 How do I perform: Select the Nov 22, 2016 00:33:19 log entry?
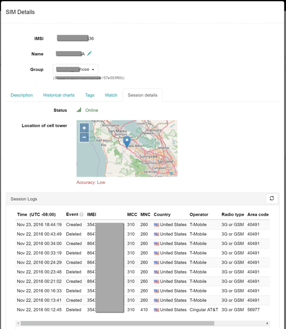143,253
